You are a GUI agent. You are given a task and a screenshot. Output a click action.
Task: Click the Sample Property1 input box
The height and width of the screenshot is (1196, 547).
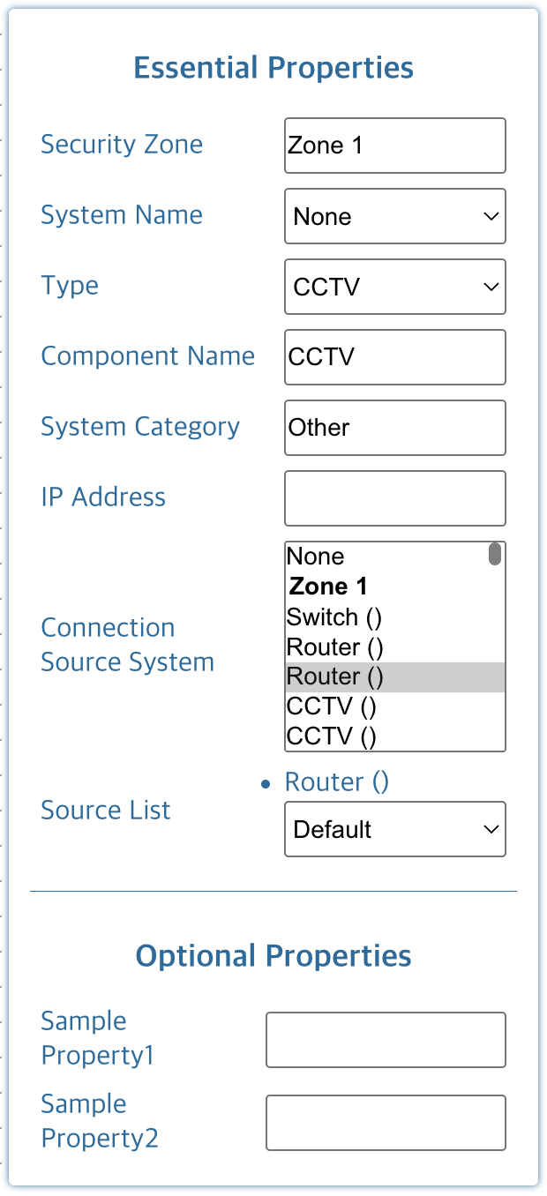[386, 1040]
